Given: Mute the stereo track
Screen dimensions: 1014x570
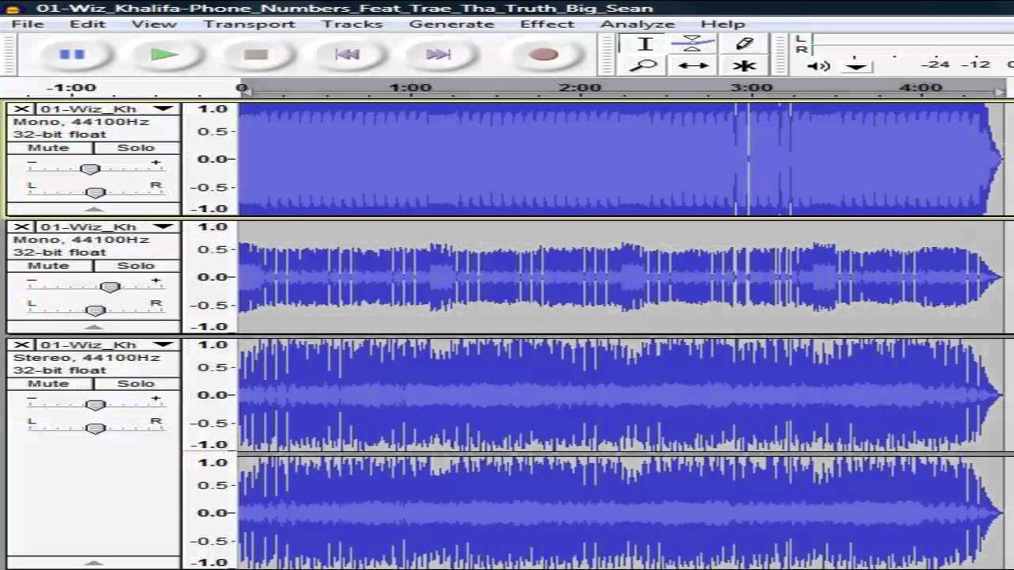Looking at the screenshot, I should (x=49, y=384).
